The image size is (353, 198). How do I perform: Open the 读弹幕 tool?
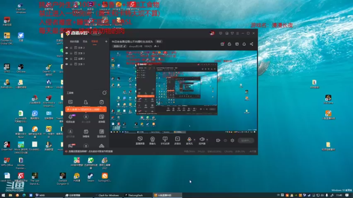coord(101,118)
